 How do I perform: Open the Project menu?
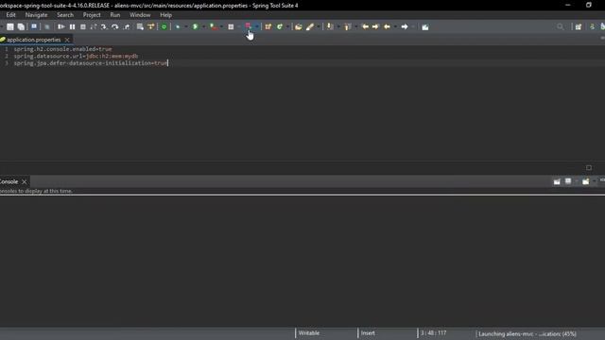click(x=92, y=15)
